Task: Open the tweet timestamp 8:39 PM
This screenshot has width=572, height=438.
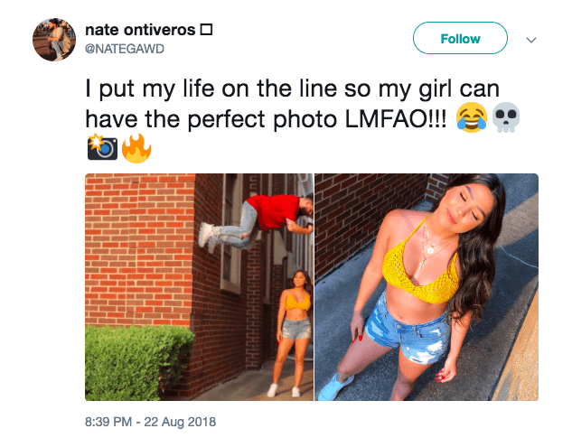Action: click(108, 422)
